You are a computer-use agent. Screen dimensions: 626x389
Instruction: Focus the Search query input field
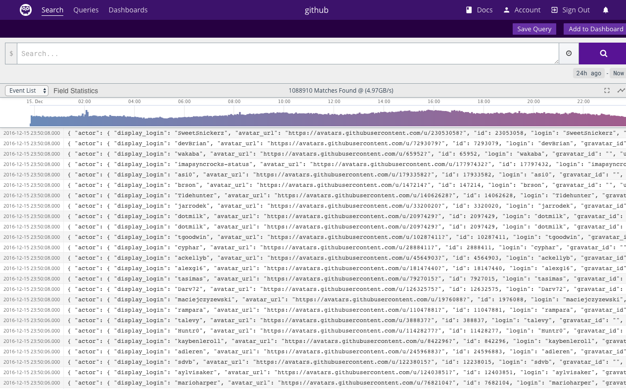(288, 54)
